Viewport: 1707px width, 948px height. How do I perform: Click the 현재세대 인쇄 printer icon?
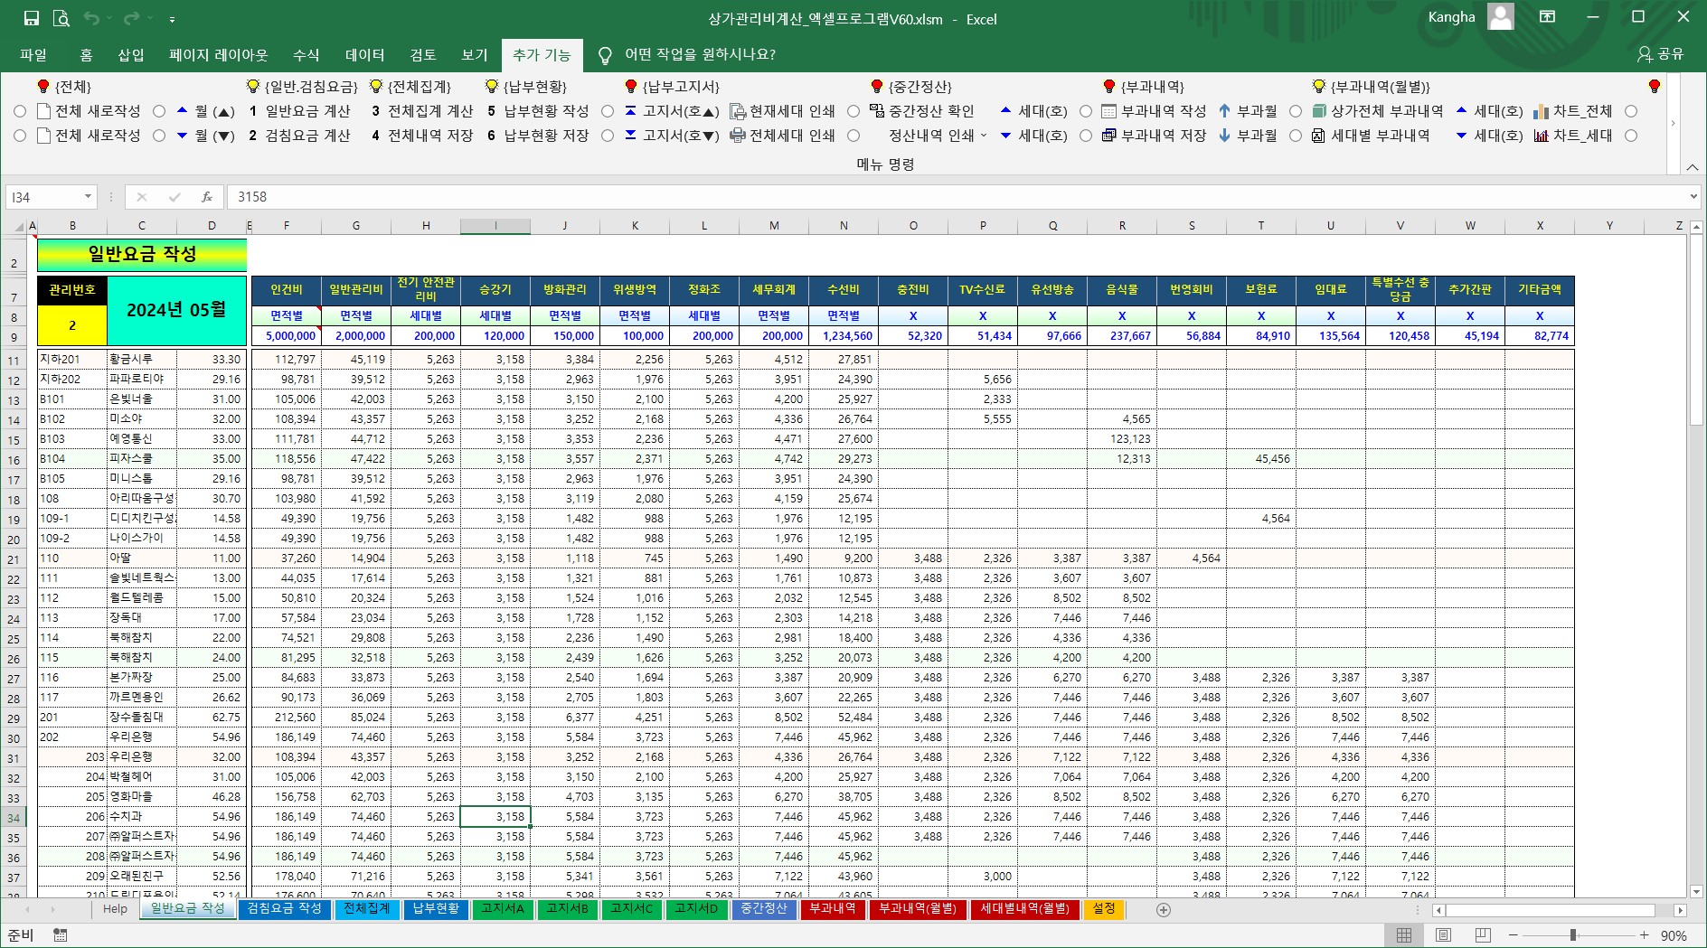tap(738, 111)
